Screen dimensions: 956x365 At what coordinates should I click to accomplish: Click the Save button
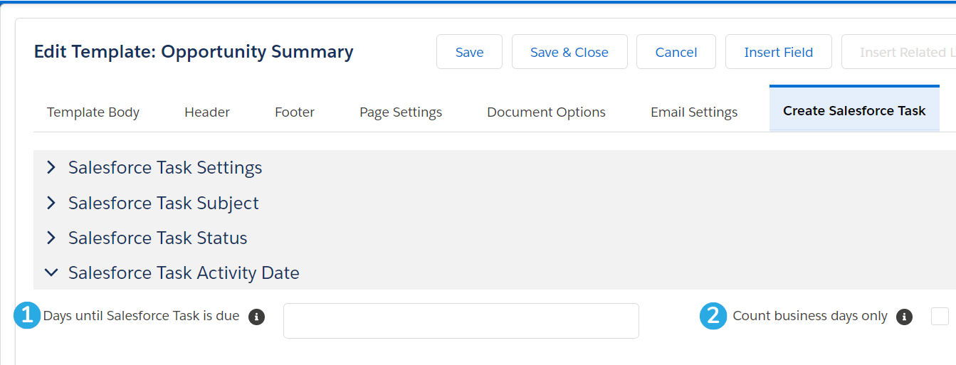pos(469,52)
